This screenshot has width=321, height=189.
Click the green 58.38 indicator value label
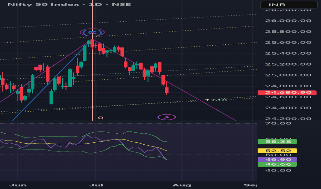coord(277,141)
